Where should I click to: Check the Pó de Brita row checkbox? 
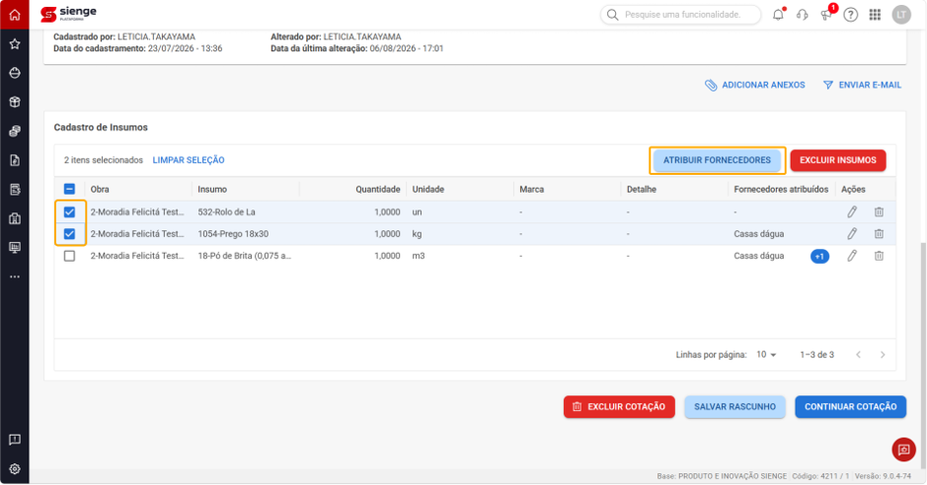[x=69, y=256]
